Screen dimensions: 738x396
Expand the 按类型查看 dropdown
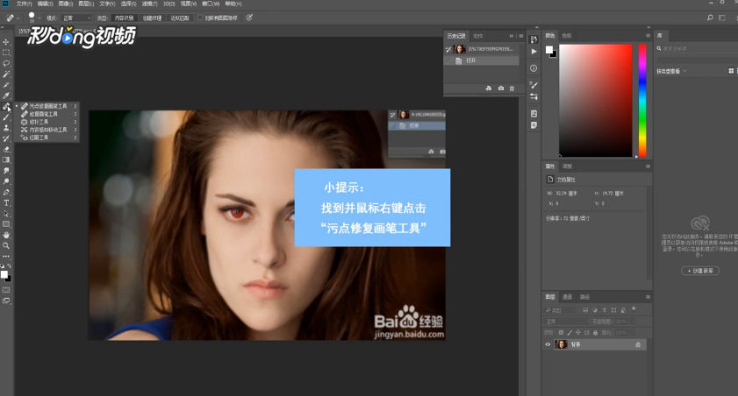(671, 71)
